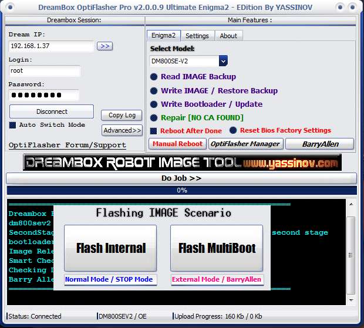The width and height of the screenshot is (364, 328).
Task: Click the Copy Log button
Action: pos(122,115)
